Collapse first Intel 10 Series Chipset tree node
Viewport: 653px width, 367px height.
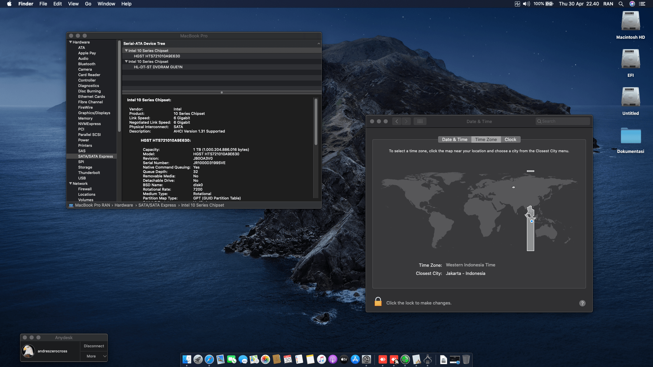click(126, 51)
